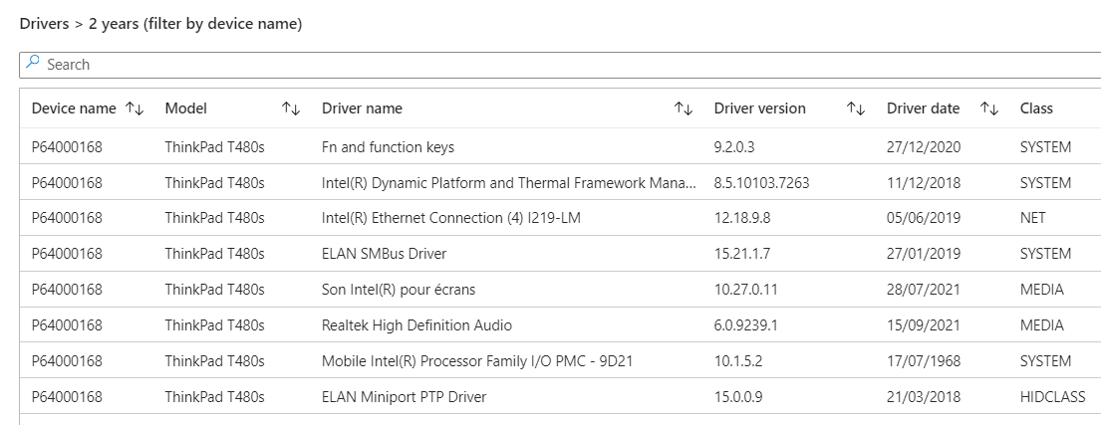Screen dimensions: 1101x425
Task: Click the Class column header
Action: tap(1036, 108)
